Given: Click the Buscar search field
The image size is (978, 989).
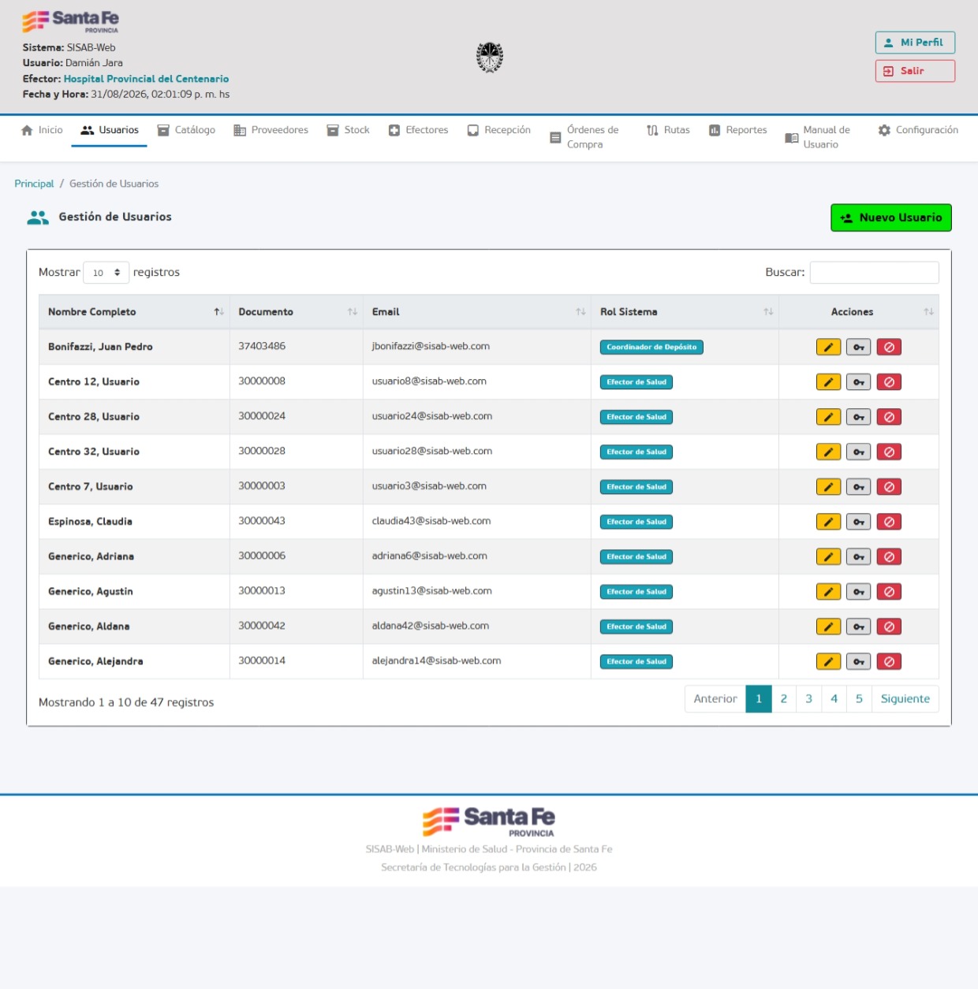Looking at the screenshot, I should click(874, 272).
